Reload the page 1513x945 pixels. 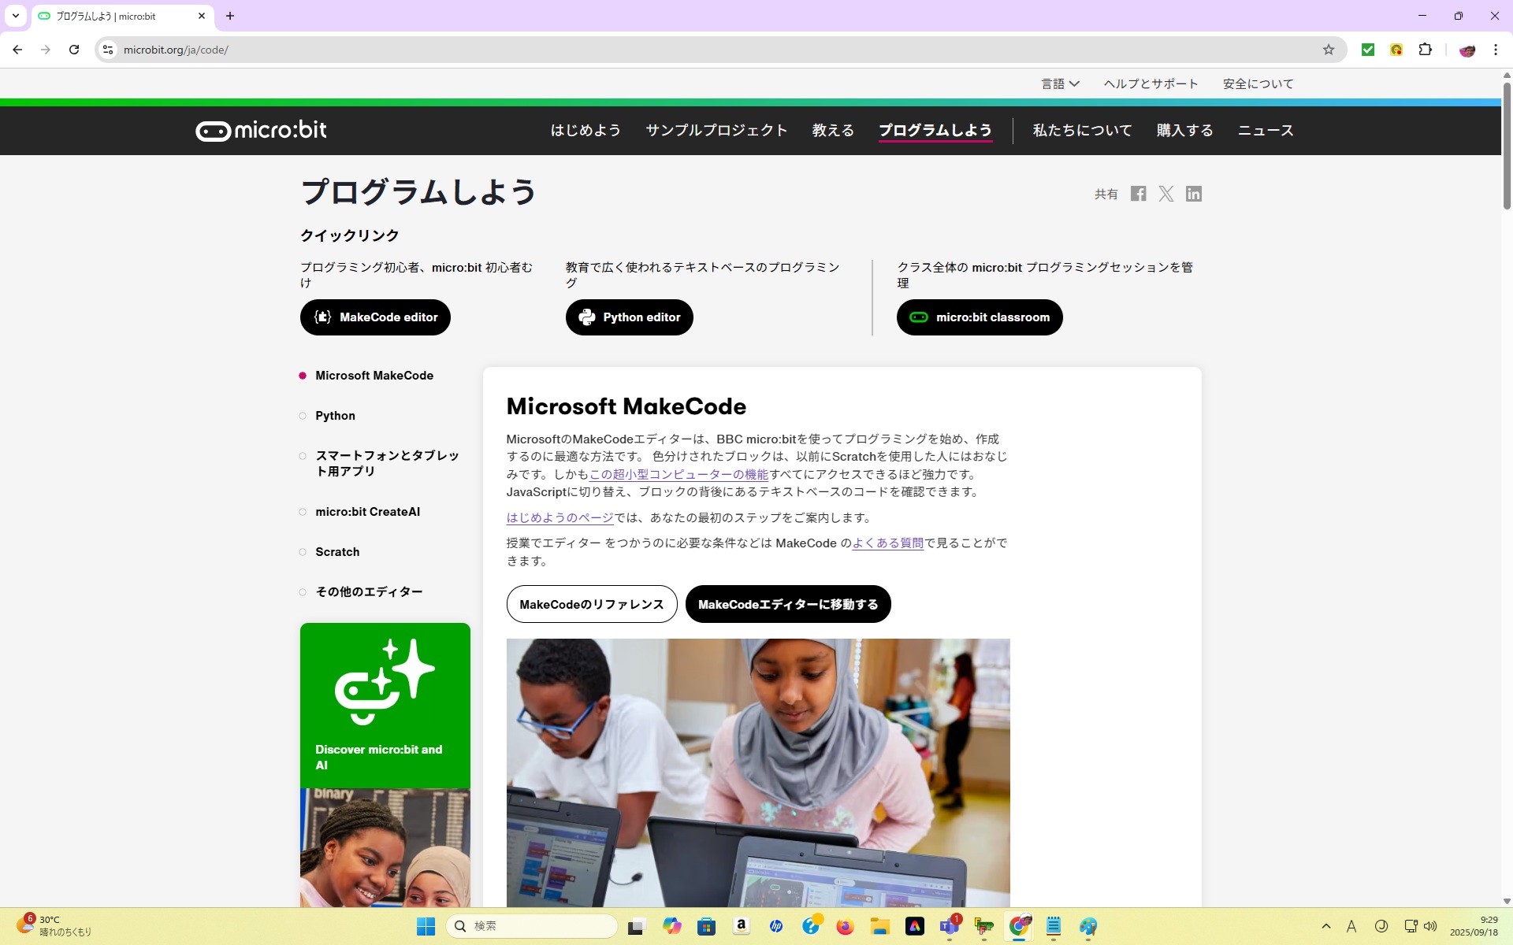[74, 50]
